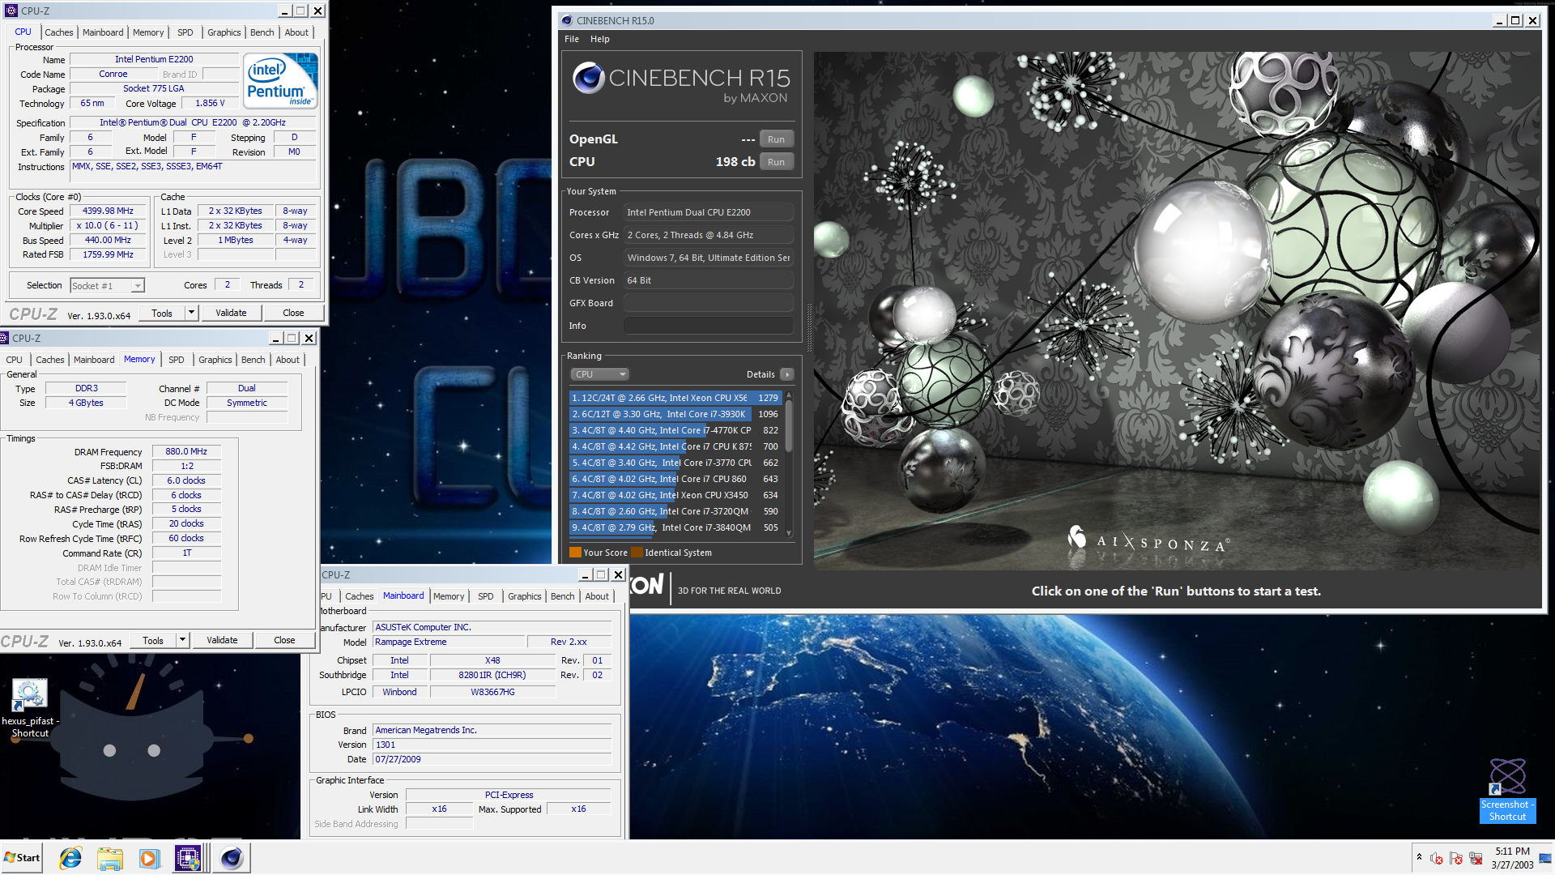
Task: Click the Cinebench R15 logo sphere
Action: click(x=589, y=78)
